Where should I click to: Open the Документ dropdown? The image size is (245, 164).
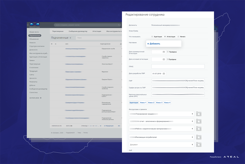tap(161, 144)
